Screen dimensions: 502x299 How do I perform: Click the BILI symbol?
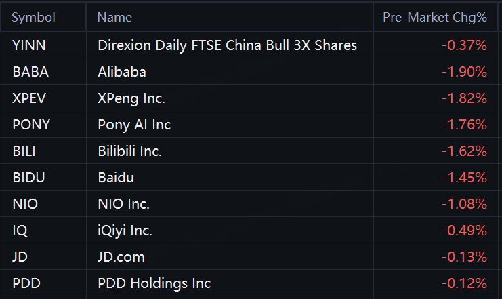(x=24, y=151)
